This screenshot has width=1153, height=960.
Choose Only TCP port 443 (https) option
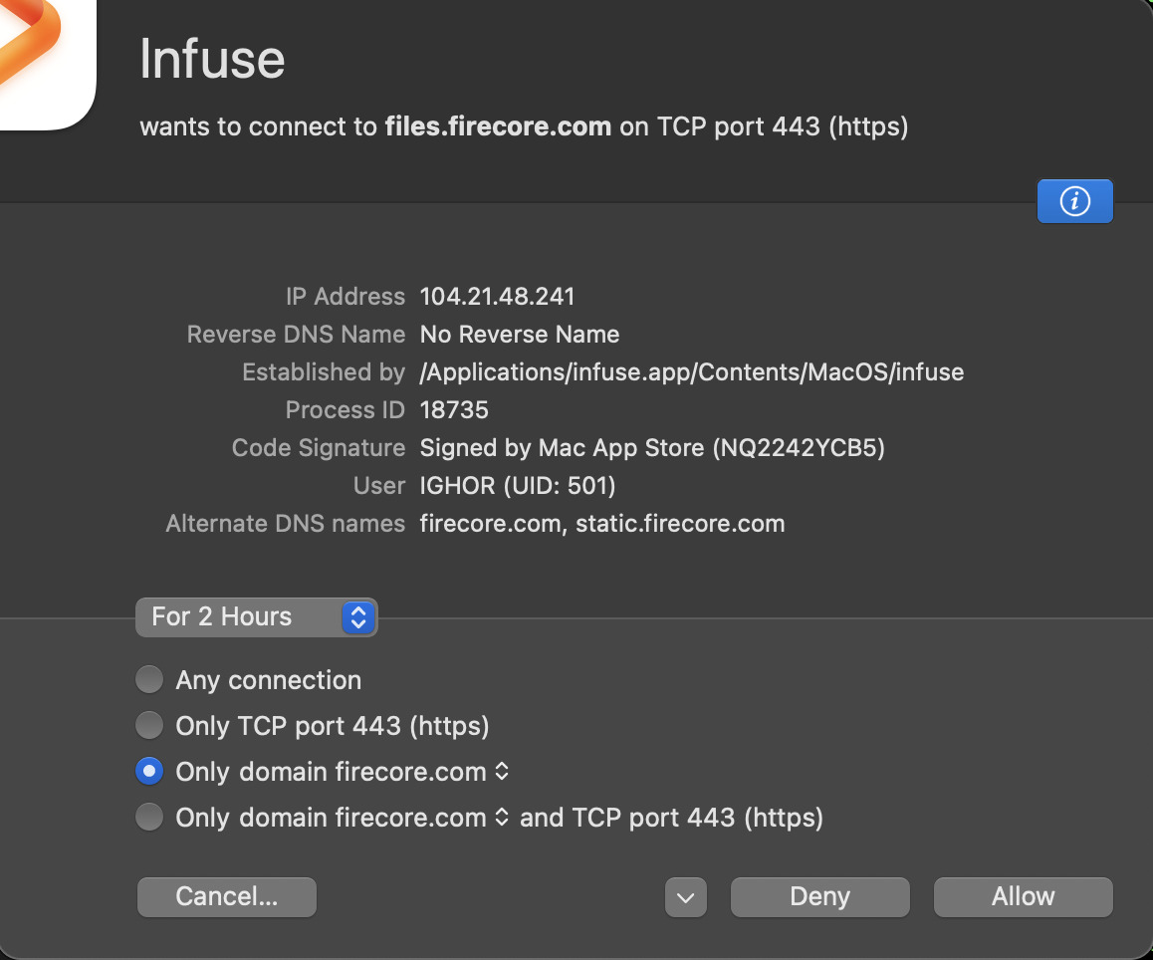(149, 726)
